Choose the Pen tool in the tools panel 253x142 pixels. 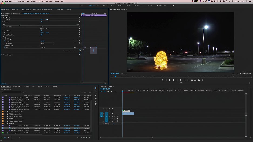point(96,102)
